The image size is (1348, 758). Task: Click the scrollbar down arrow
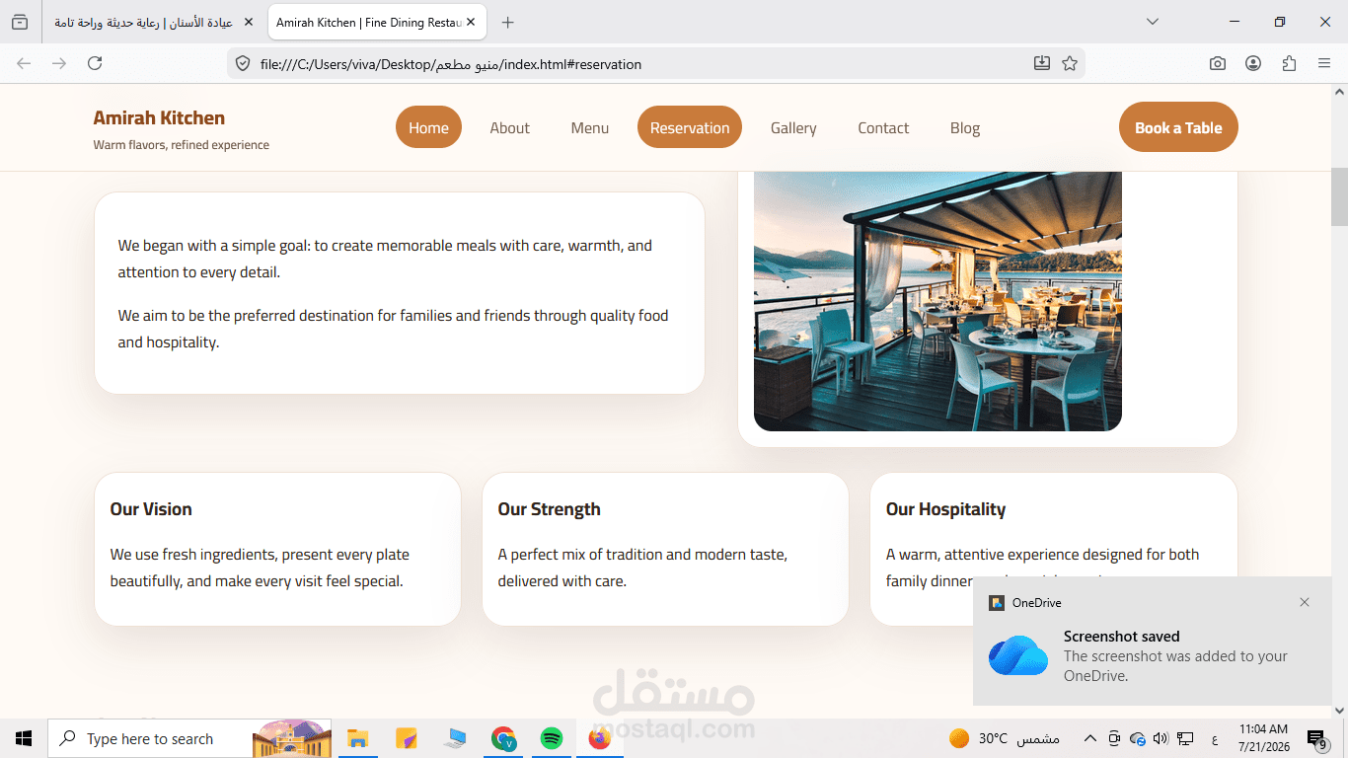[x=1339, y=710]
